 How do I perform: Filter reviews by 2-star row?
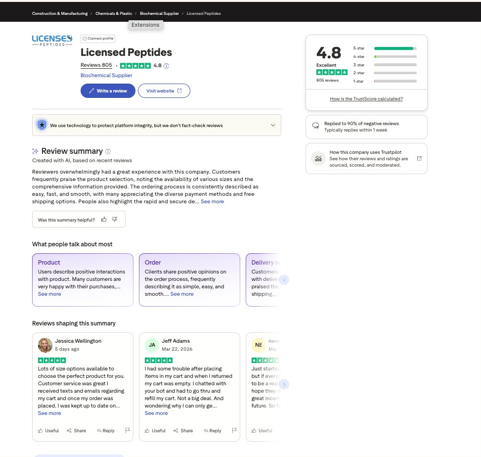tap(385, 73)
